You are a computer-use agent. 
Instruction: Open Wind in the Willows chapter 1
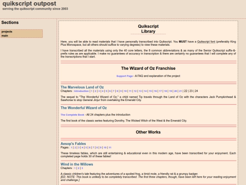tap(75, 168)
